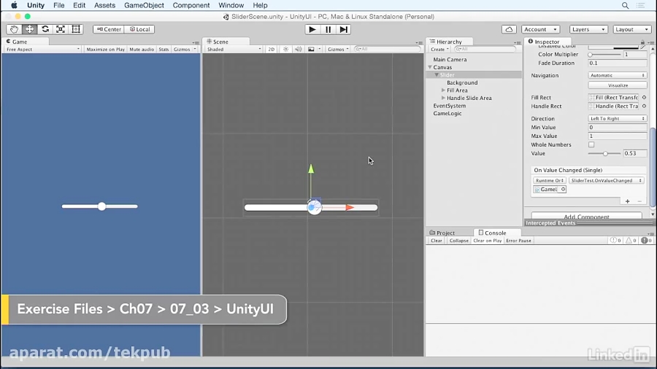Toggle console error messages filter

click(647, 241)
